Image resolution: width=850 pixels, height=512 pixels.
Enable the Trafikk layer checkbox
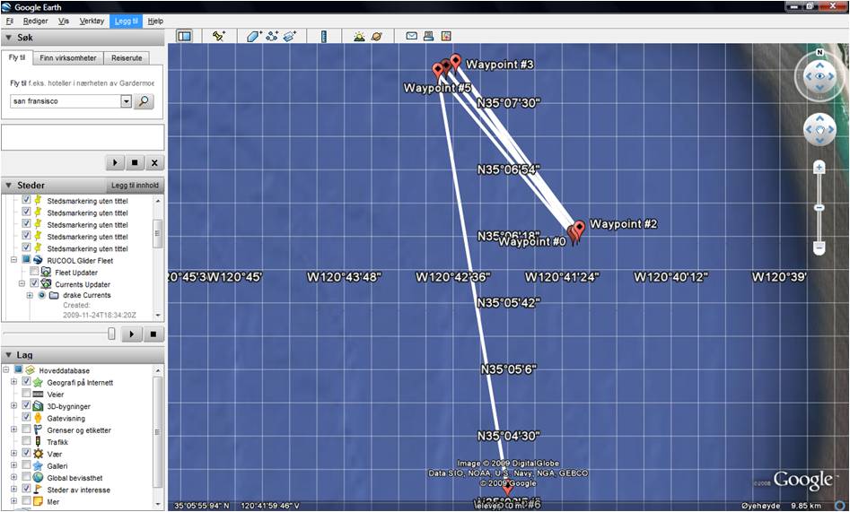tap(26, 441)
